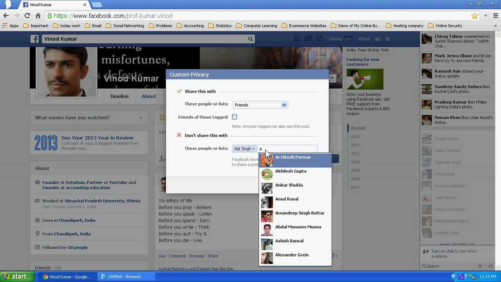Viewport: 501px width, 282px height.
Task: Go to browser home page icon
Action: coord(38,16)
